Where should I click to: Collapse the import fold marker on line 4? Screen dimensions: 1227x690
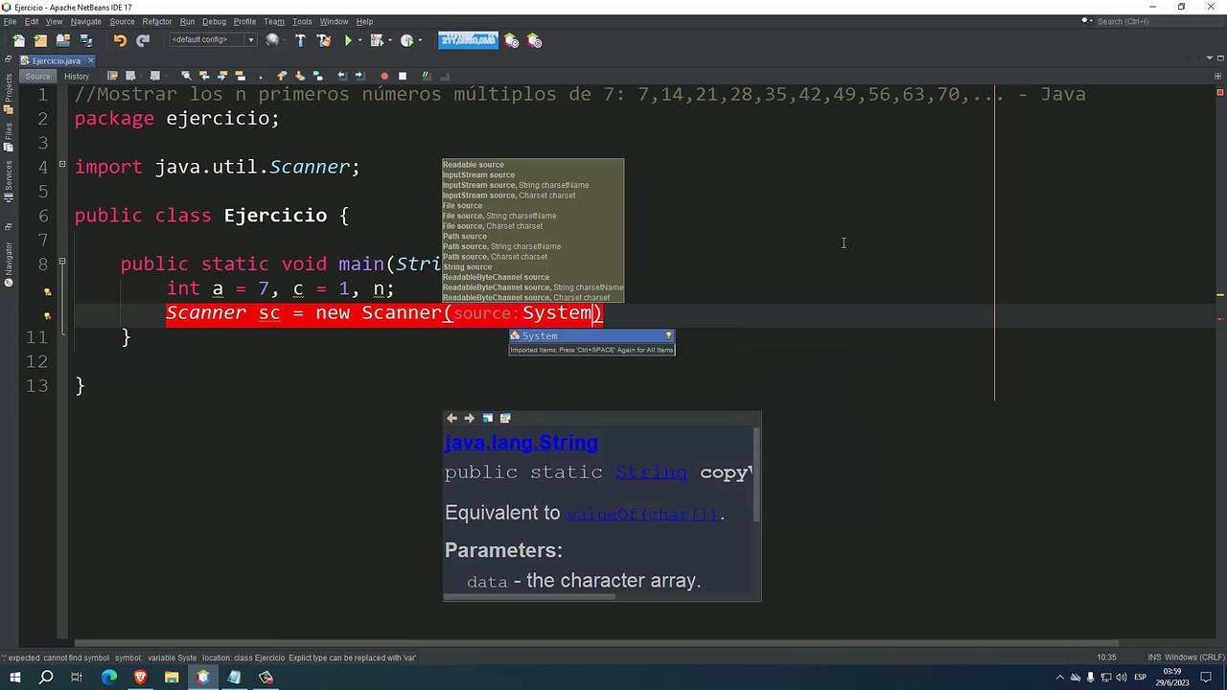click(x=62, y=165)
